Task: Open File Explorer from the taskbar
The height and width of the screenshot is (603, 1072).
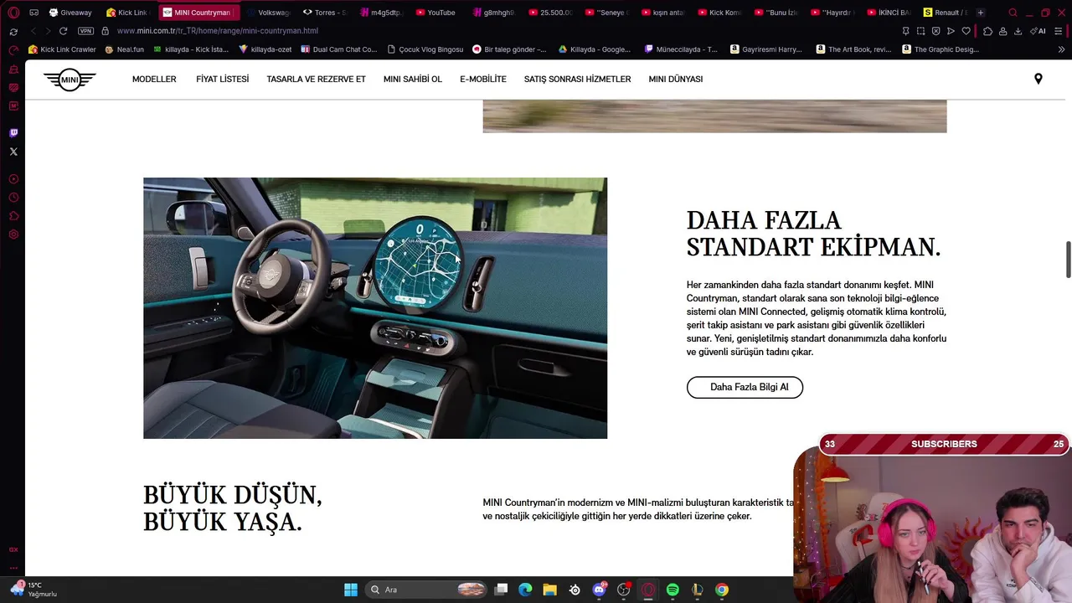Action: click(549, 590)
